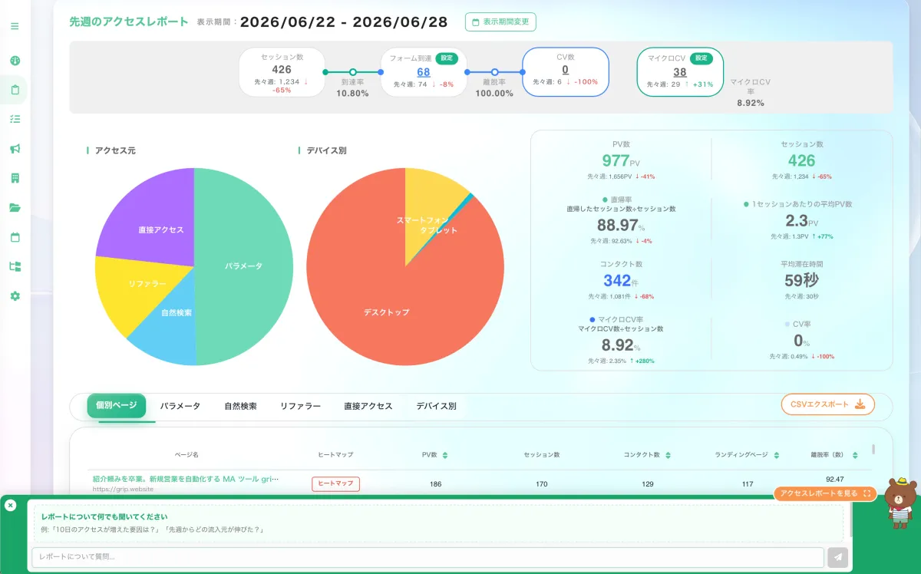Screen dimensions: 921x574
Task: Open settings via the gear icon
Action: tap(15, 296)
